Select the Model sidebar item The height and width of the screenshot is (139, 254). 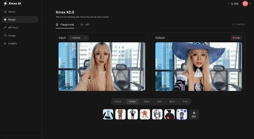click(x=20, y=20)
